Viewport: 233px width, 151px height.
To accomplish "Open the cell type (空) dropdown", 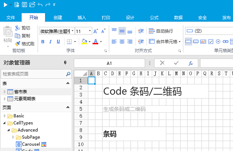I will coord(209,31).
